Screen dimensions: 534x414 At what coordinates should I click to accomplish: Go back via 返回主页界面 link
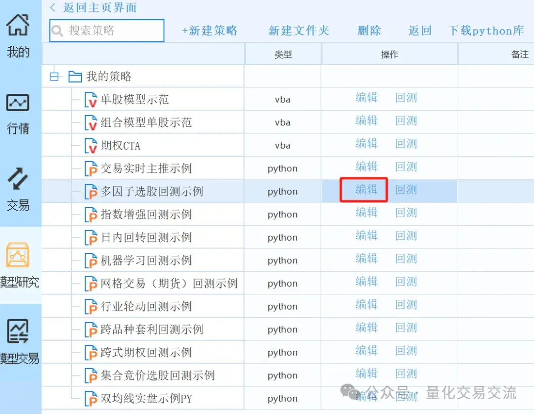click(100, 7)
